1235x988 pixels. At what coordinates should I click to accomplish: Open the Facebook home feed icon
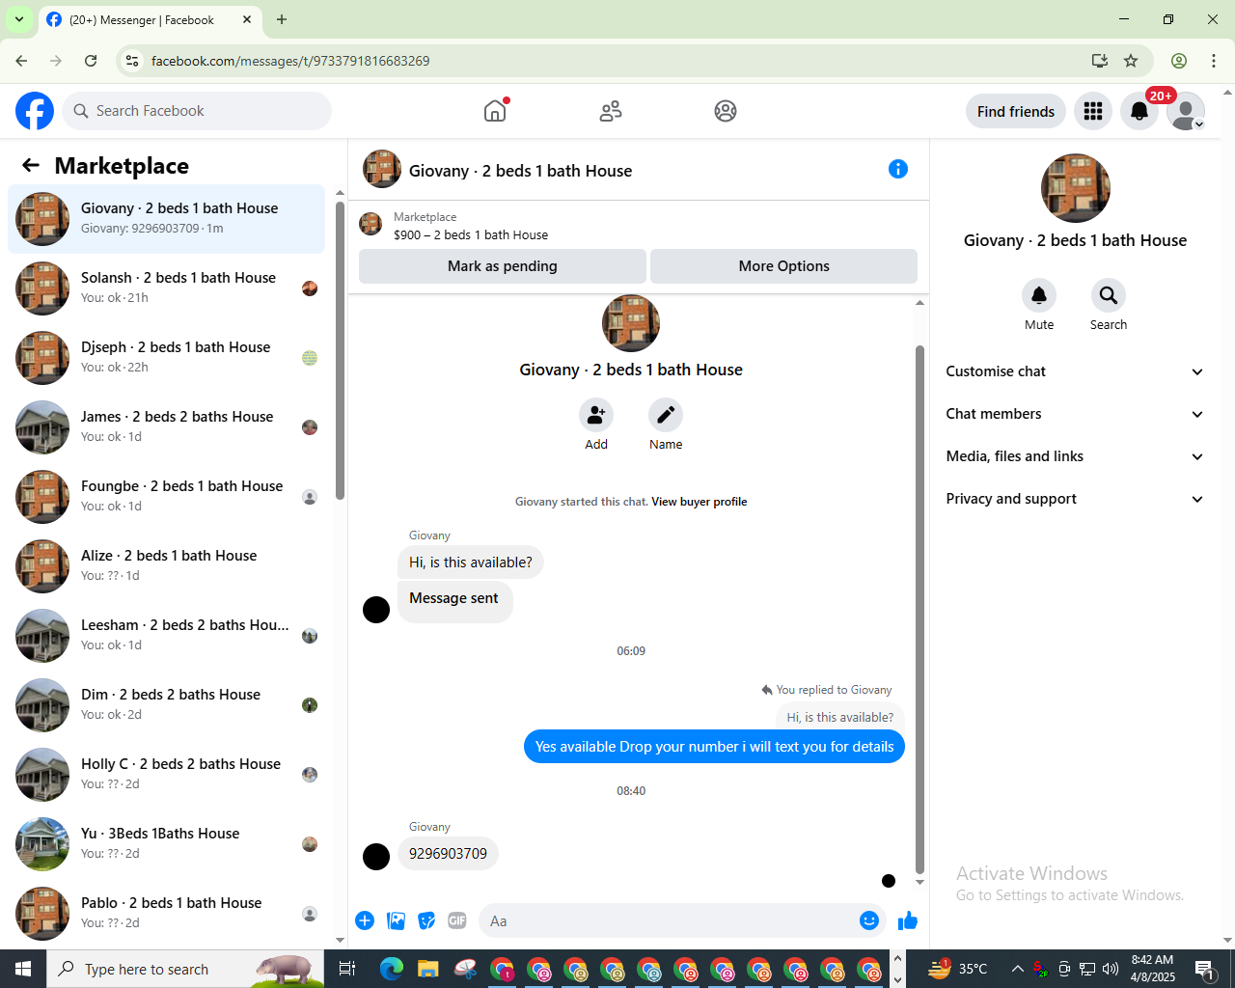pyautogui.click(x=495, y=111)
